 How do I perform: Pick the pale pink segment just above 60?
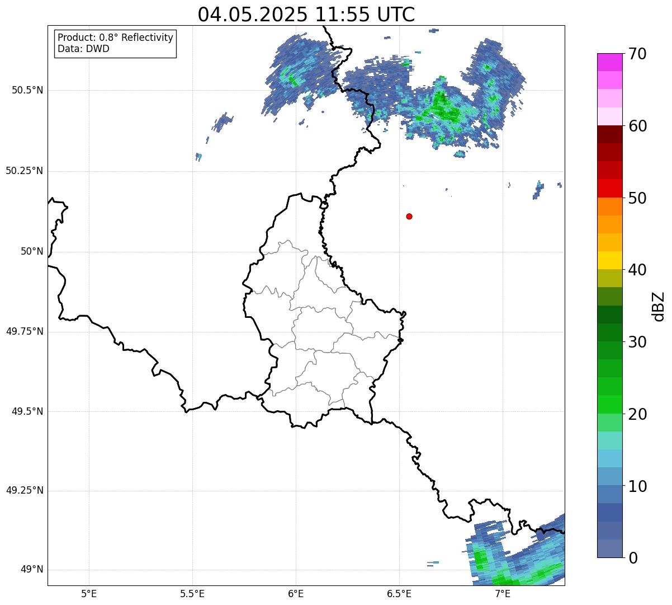point(609,116)
